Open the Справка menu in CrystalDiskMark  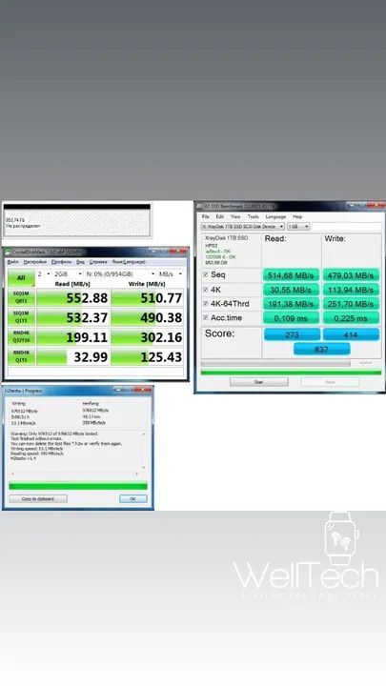[x=98, y=262]
